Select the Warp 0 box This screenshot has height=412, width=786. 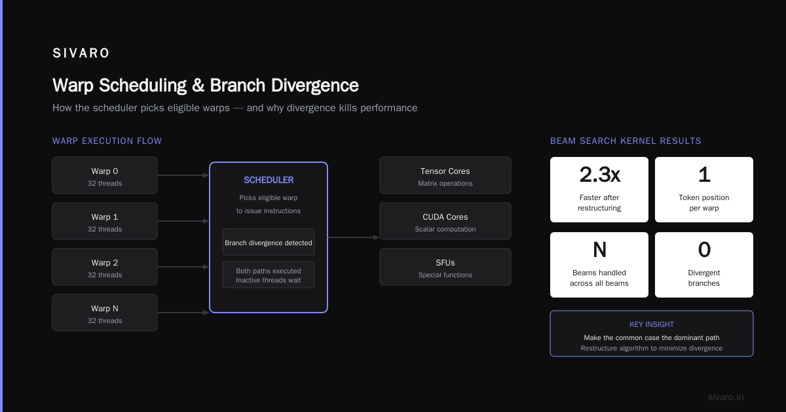point(105,175)
